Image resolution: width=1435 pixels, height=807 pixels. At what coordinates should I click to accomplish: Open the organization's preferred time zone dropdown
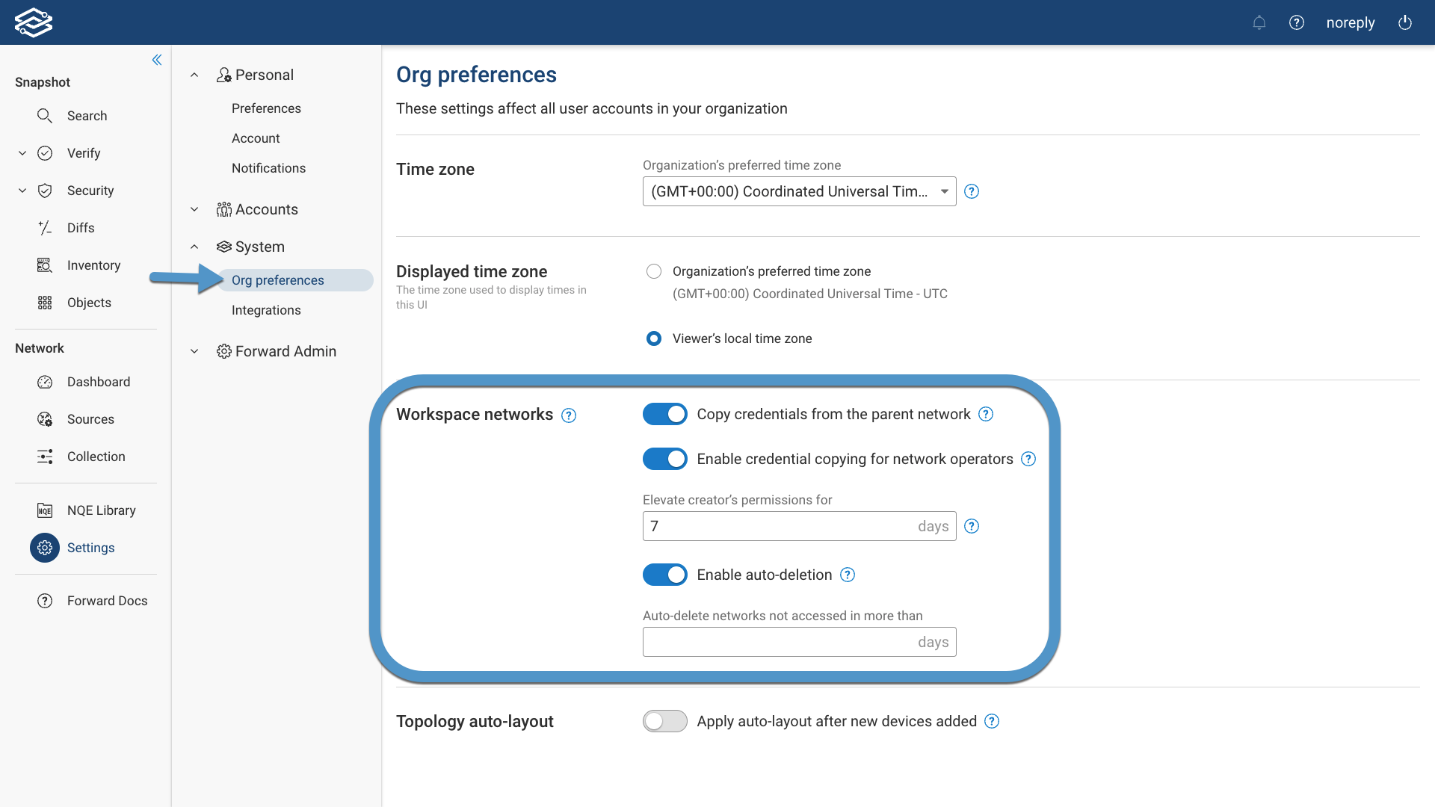799,191
